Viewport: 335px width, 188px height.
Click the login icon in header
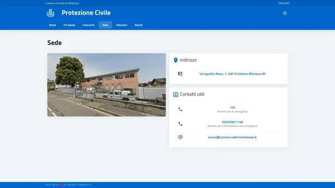pos(284,13)
